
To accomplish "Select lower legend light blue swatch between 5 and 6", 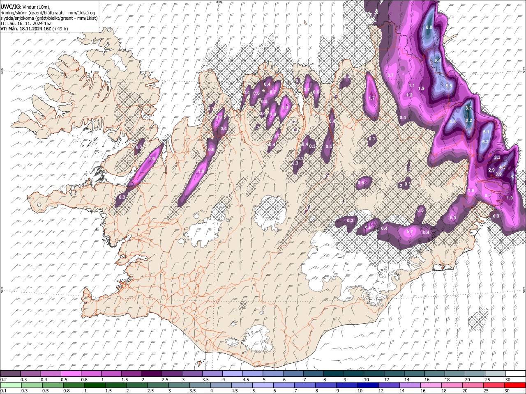I will 262,385.
